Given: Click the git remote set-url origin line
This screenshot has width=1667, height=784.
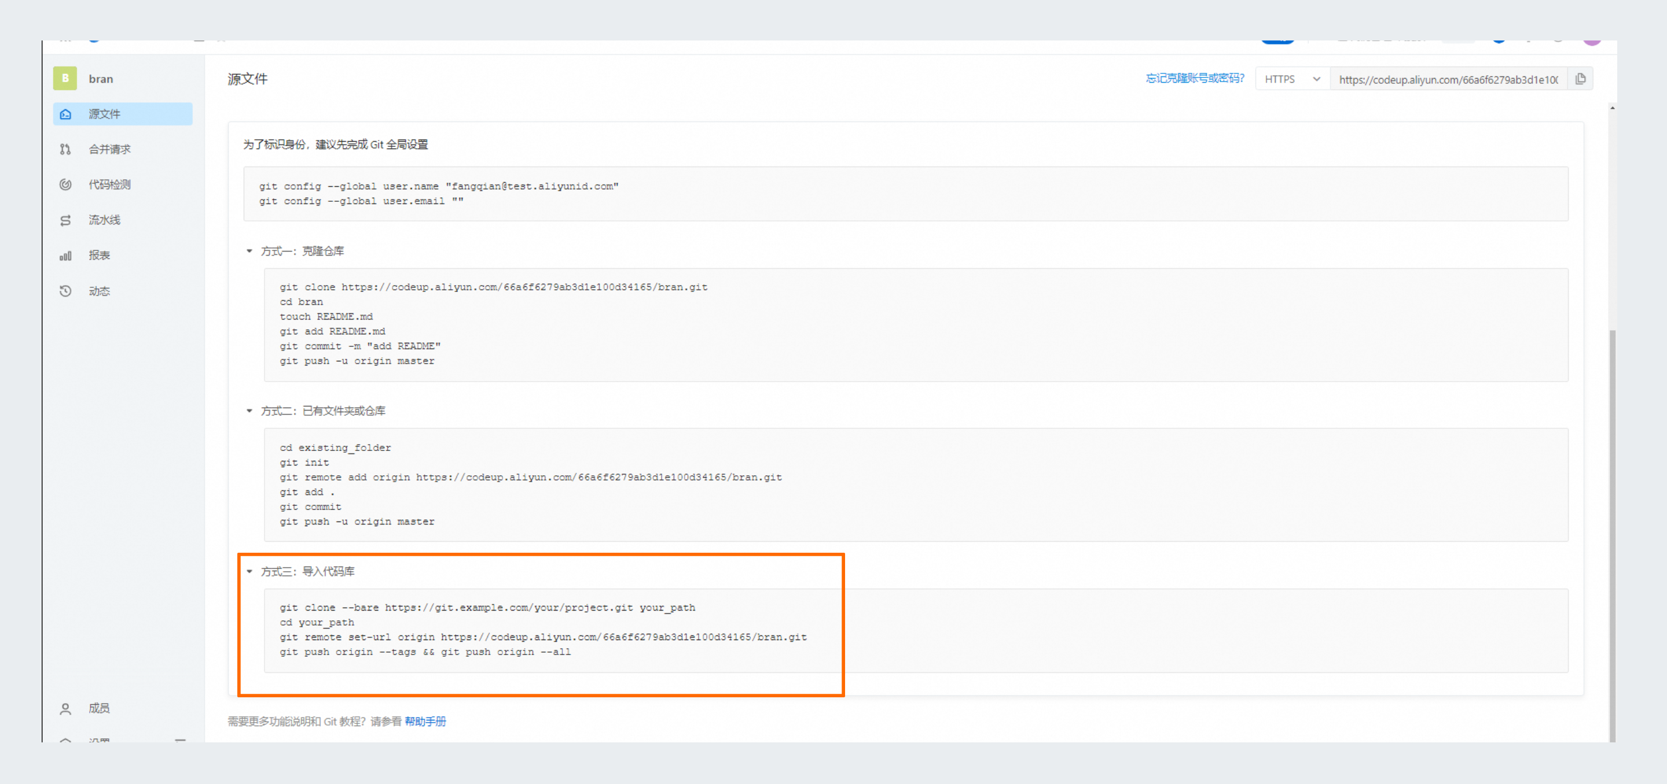Looking at the screenshot, I should [543, 637].
